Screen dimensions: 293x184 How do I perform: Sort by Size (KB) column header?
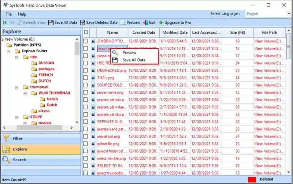(x=237, y=32)
